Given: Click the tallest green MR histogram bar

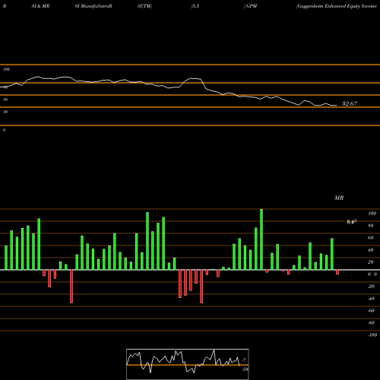Looking at the screenshot, I should 261,239.
